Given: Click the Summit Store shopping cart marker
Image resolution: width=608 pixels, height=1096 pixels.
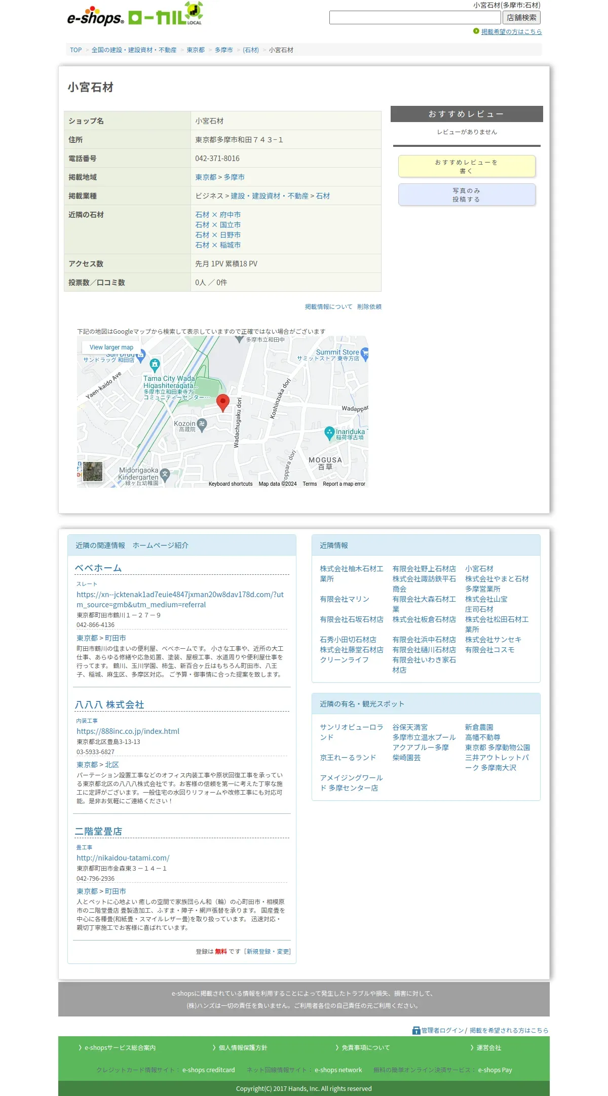Looking at the screenshot, I should coord(364,355).
